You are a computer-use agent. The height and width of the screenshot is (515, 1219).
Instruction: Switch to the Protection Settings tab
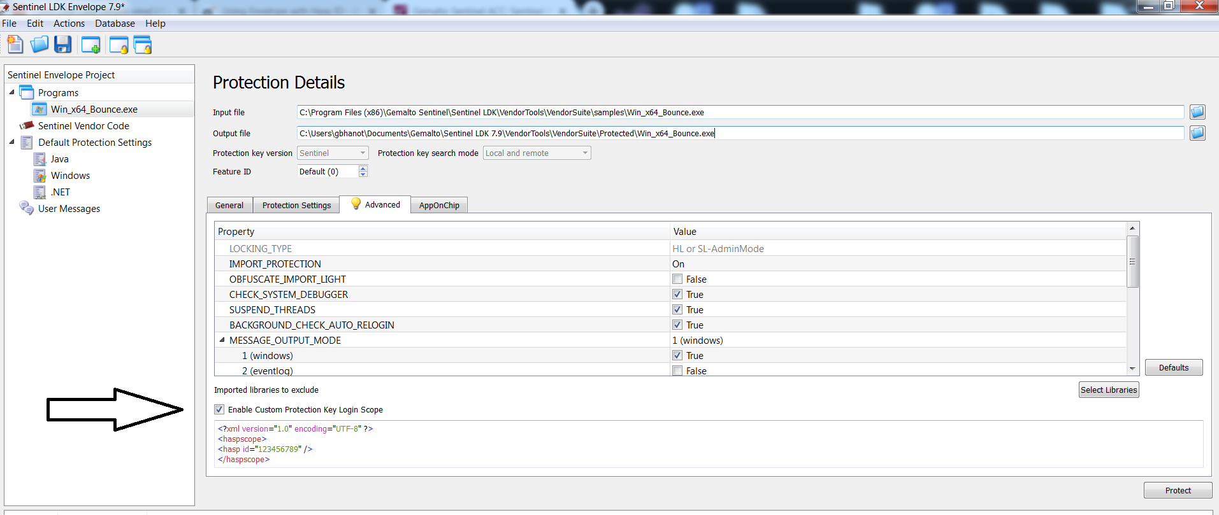296,205
